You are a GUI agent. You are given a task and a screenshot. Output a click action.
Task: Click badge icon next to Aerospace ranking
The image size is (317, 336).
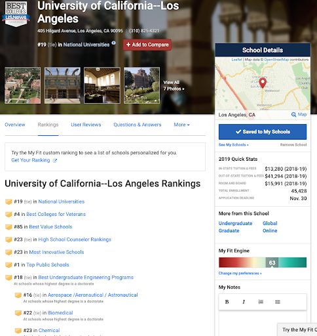tap(18, 295)
